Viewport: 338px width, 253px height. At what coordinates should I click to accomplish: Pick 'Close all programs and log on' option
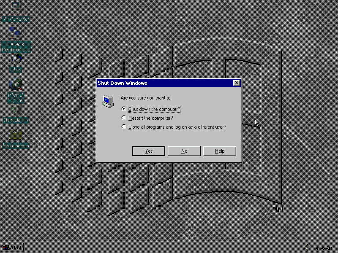[x=124, y=127]
